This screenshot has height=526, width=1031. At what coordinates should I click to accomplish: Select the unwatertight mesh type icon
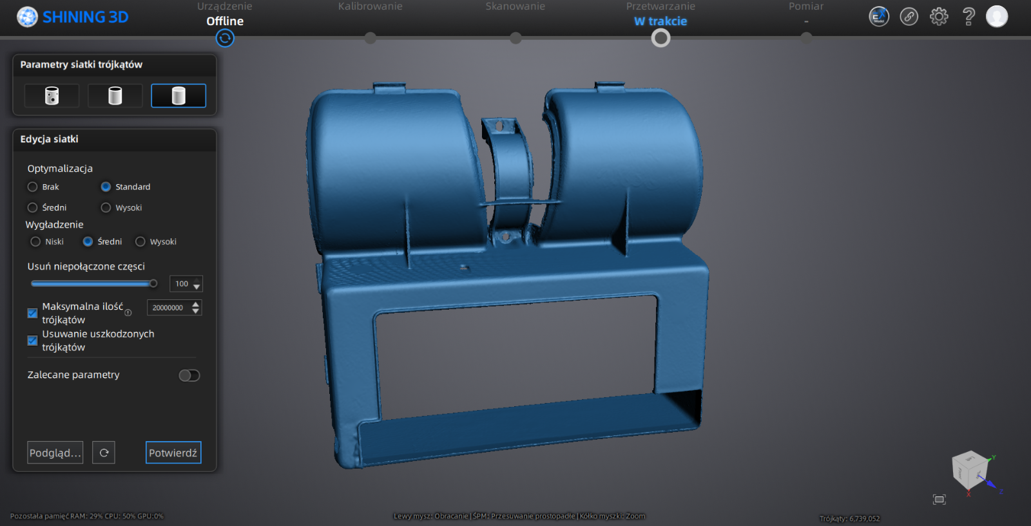[52, 96]
